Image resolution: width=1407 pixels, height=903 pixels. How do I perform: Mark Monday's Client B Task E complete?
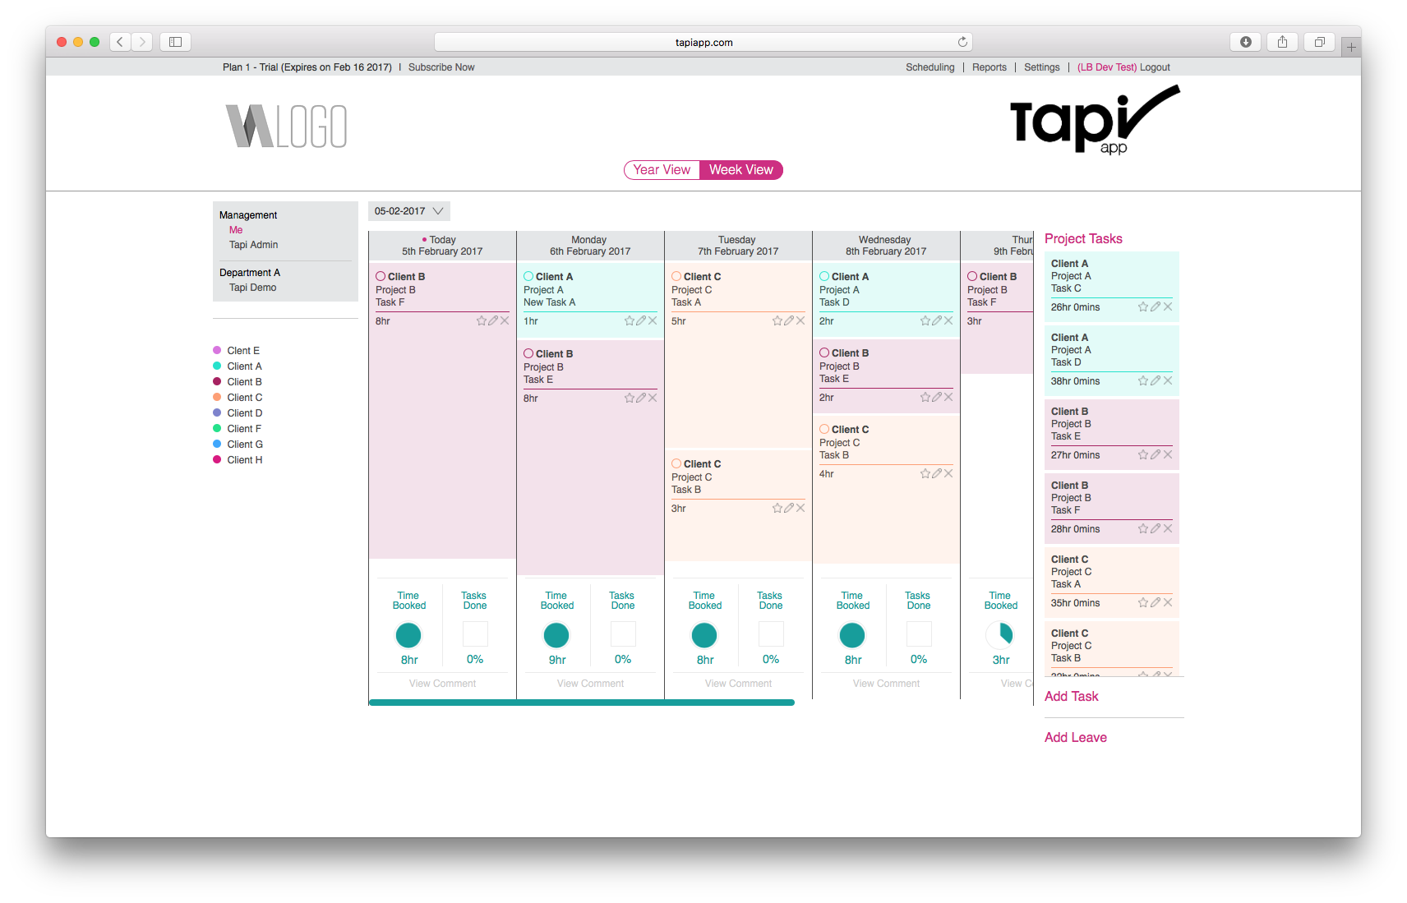pyautogui.click(x=528, y=353)
